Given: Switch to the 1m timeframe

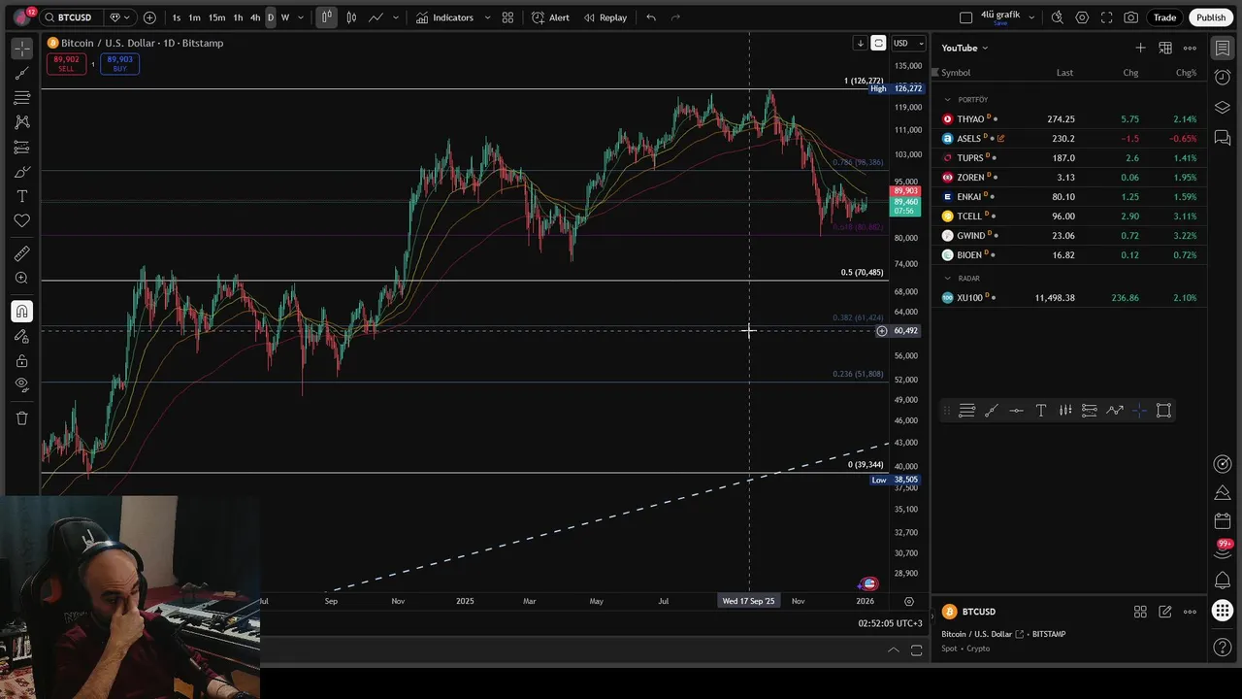Looking at the screenshot, I should [194, 17].
